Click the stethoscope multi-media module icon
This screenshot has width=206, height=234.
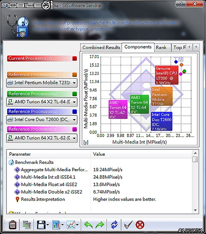click(18, 25)
